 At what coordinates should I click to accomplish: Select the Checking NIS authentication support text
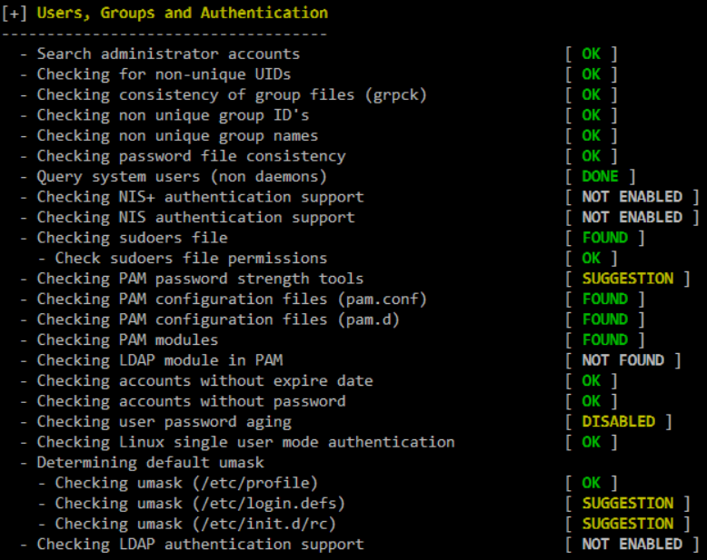pyautogui.click(x=195, y=217)
